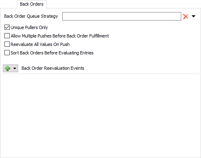Enable Allow Multiple Pushes Before Back Order Fulfillment
The height and width of the screenshot is (158, 201).
[7, 36]
